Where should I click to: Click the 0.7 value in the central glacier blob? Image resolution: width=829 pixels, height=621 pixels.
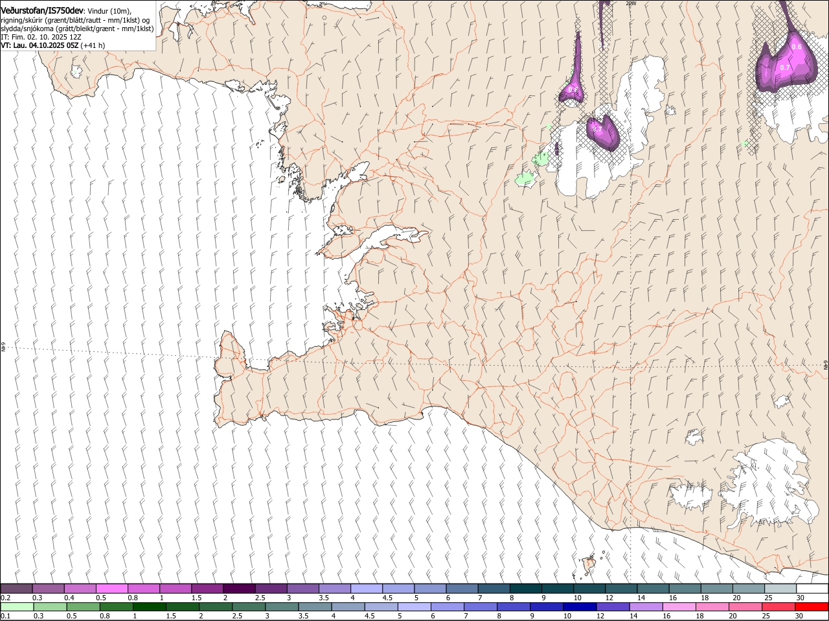pos(598,130)
